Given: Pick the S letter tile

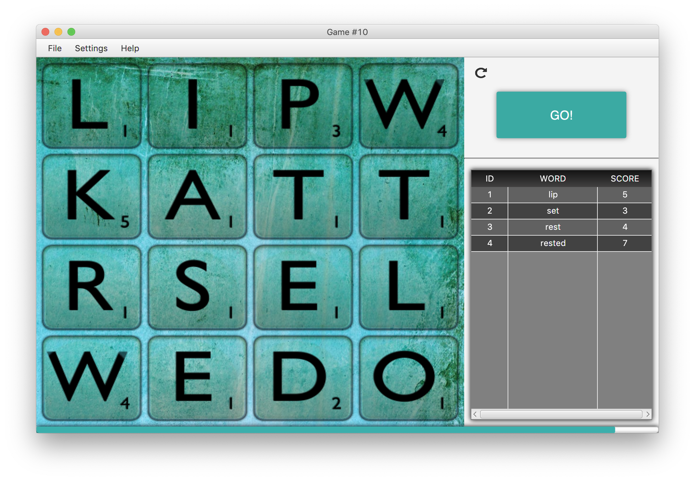Looking at the screenshot, I should [x=197, y=287].
